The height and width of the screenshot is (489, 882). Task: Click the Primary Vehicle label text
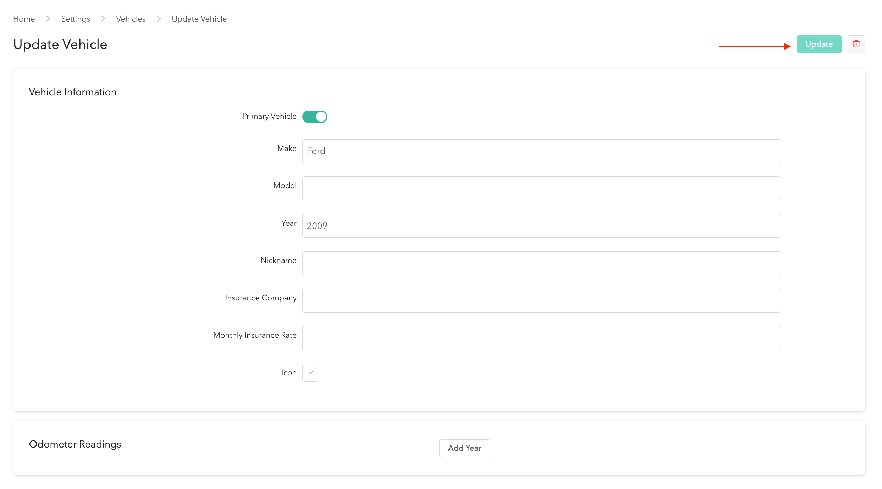pos(269,116)
